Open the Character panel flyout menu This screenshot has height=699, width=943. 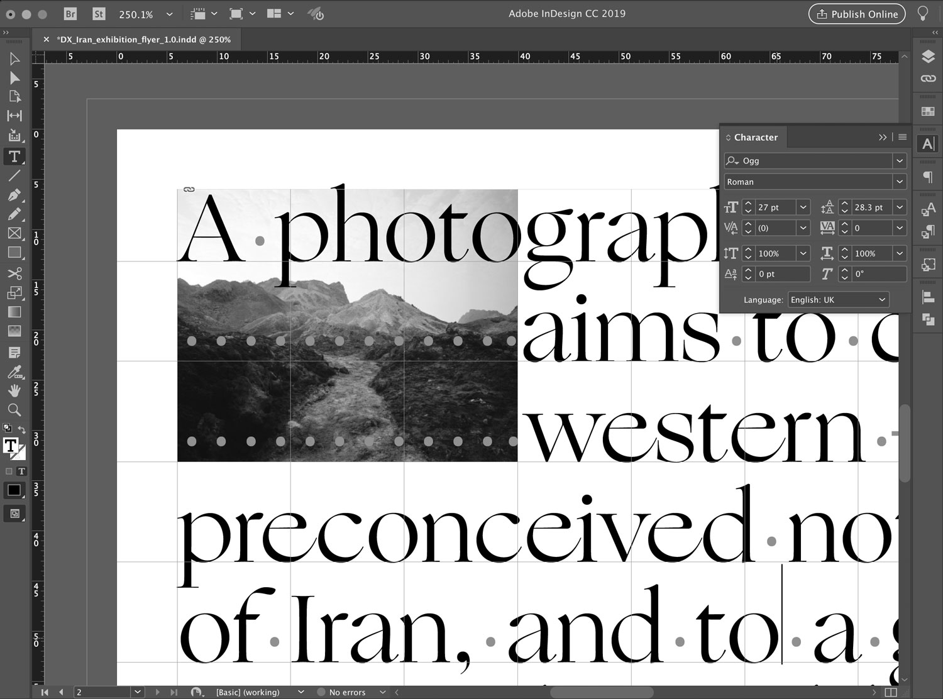click(902, 137)
